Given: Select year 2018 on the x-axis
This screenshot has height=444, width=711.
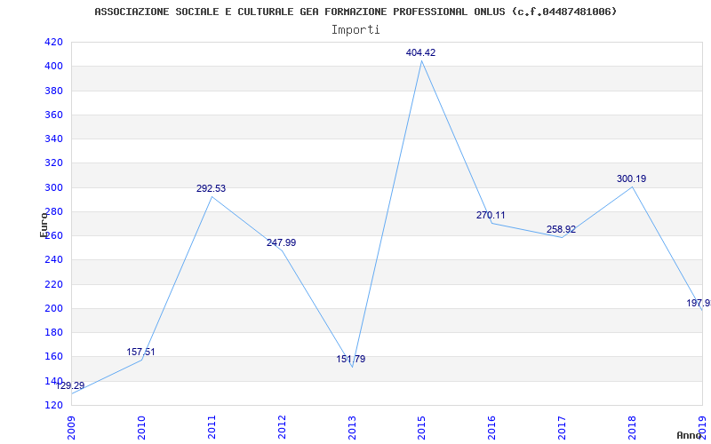Looking at the screenshot, I should pos(632,426).
